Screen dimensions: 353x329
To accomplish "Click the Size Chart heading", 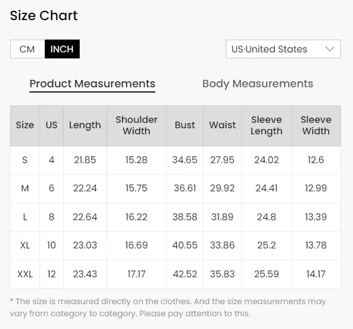I will click(x=44, y=15).
